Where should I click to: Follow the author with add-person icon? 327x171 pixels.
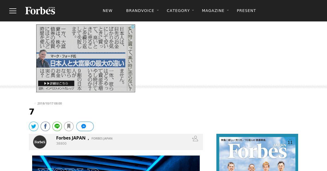[195, 139]
